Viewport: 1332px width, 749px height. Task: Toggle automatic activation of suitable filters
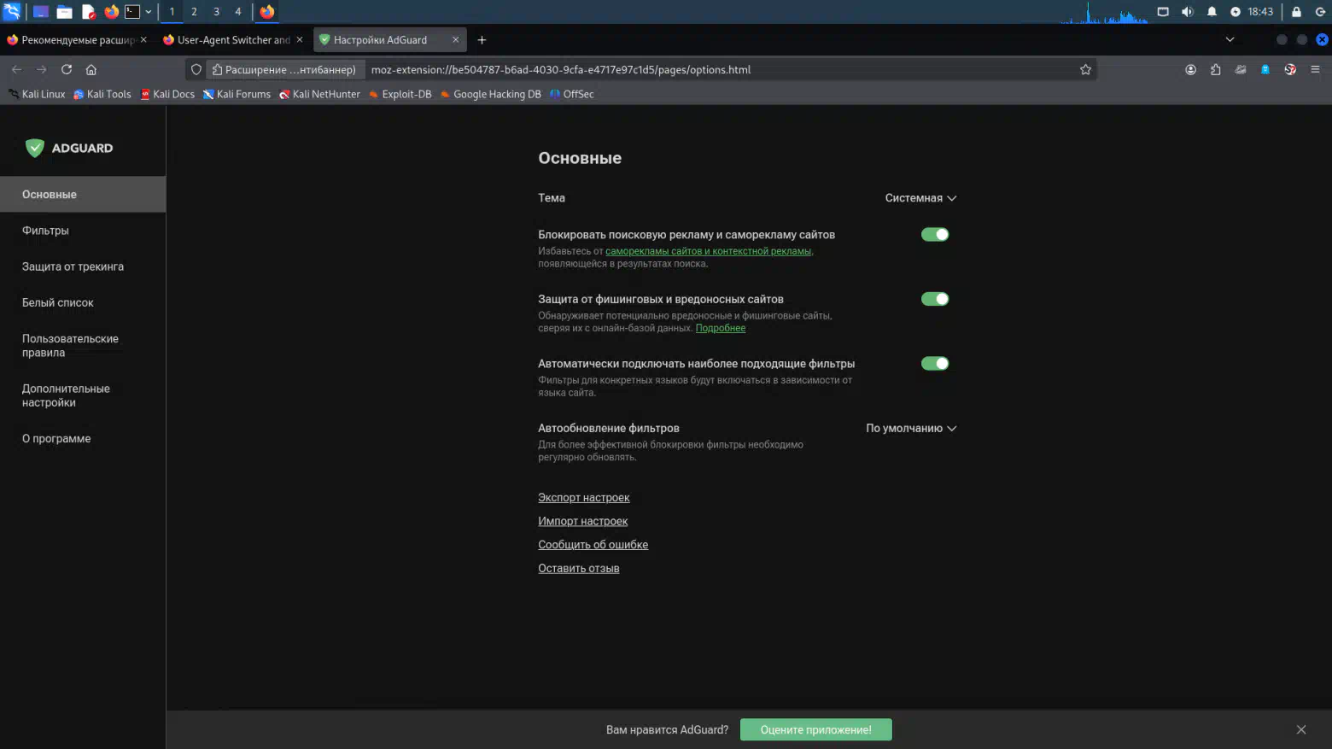(x=935, y=364)
